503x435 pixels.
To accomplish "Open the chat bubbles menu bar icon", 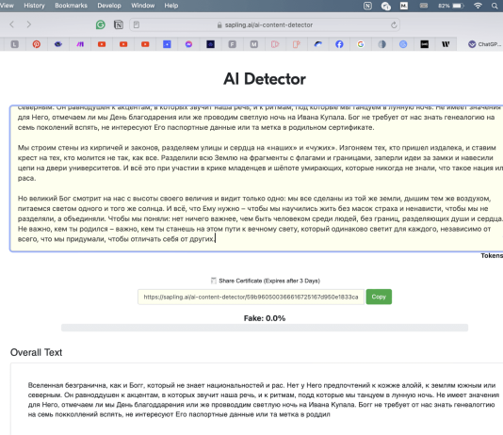I will click(x=385, y=6).
